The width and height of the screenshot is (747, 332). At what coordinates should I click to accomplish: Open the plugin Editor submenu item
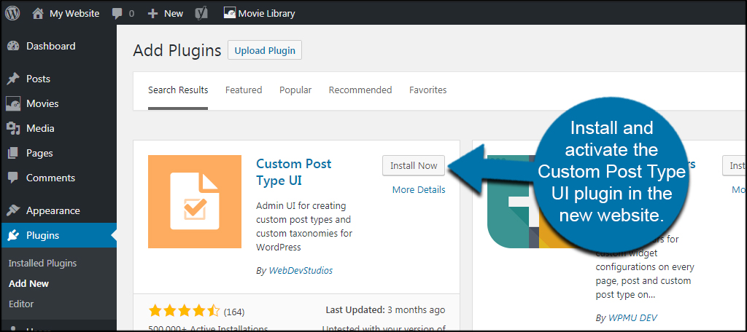(21, 304)
